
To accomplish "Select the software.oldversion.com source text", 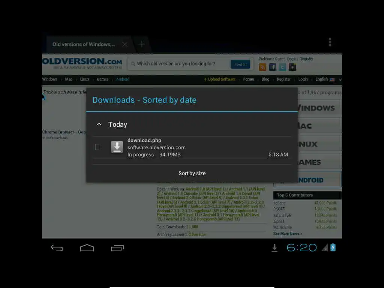I will [156, 147].
